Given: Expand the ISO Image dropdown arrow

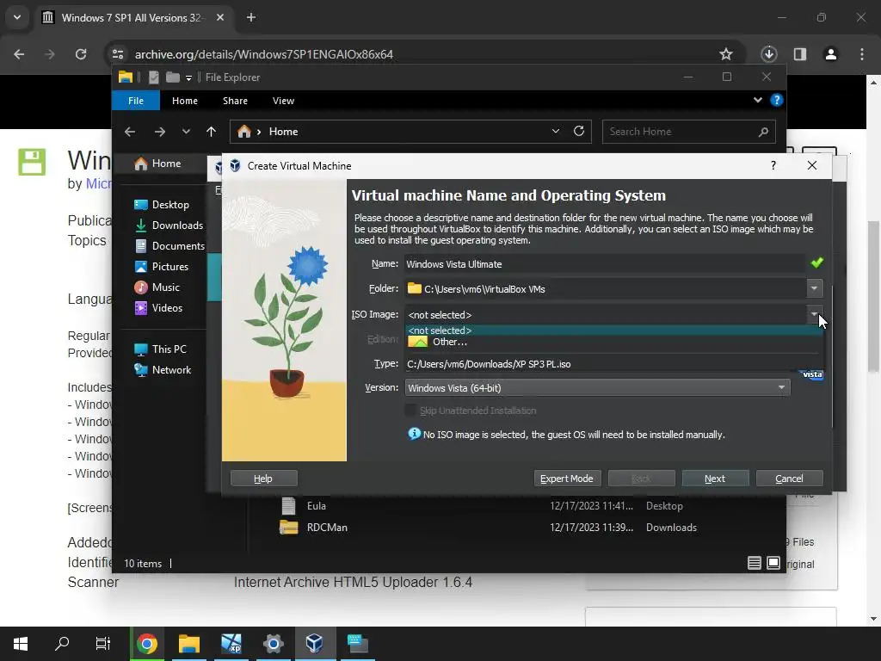Looking at the screenshot, I should pos(814,314).
